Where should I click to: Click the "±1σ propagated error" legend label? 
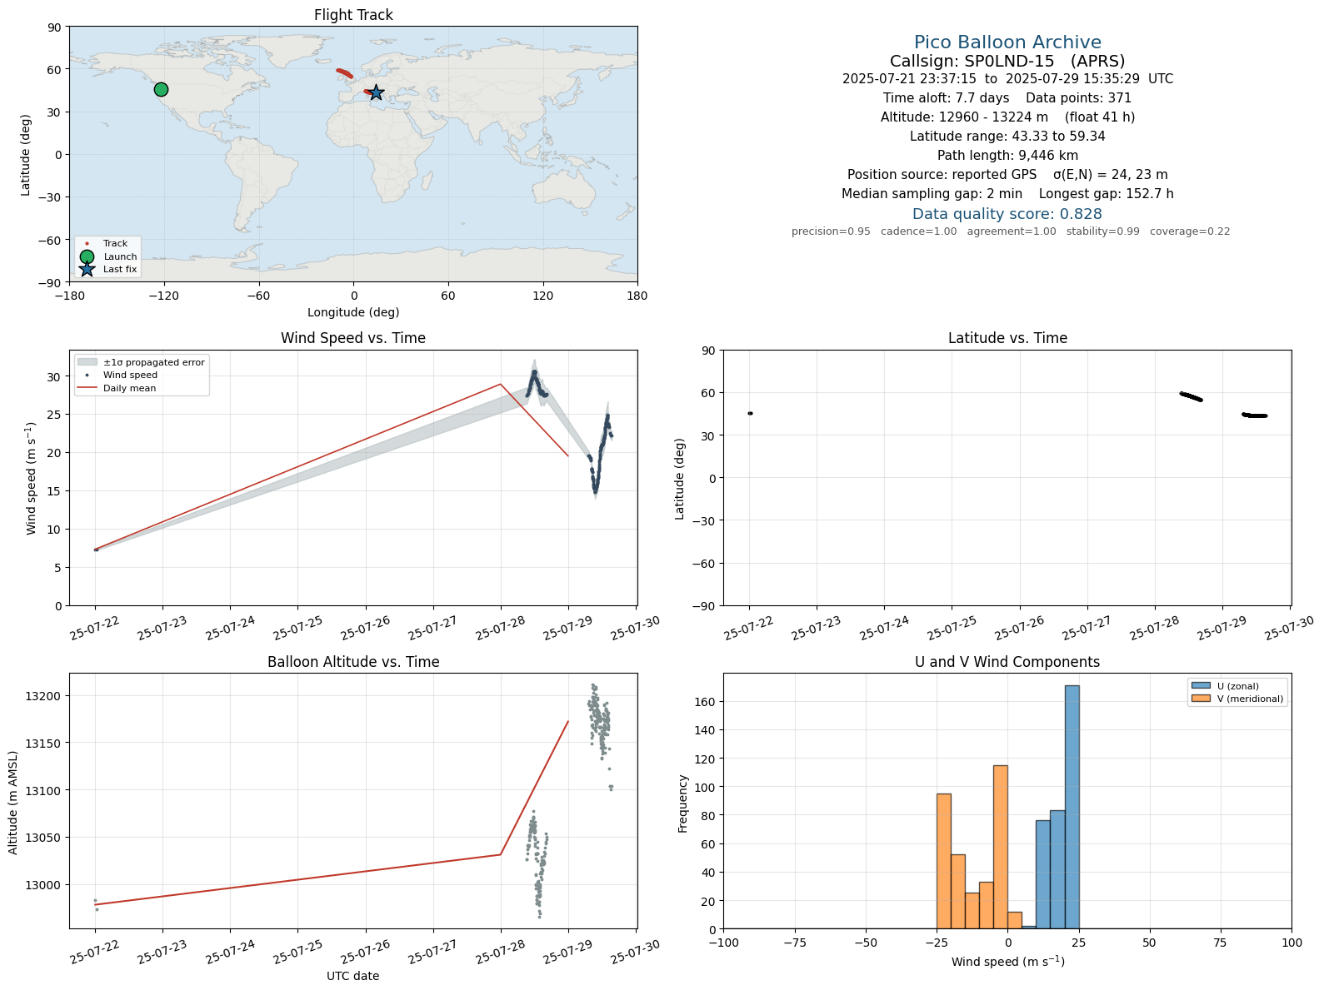tap(154, 363)
